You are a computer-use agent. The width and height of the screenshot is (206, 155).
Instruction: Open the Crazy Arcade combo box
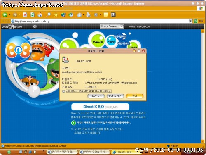tap(112, 26)
